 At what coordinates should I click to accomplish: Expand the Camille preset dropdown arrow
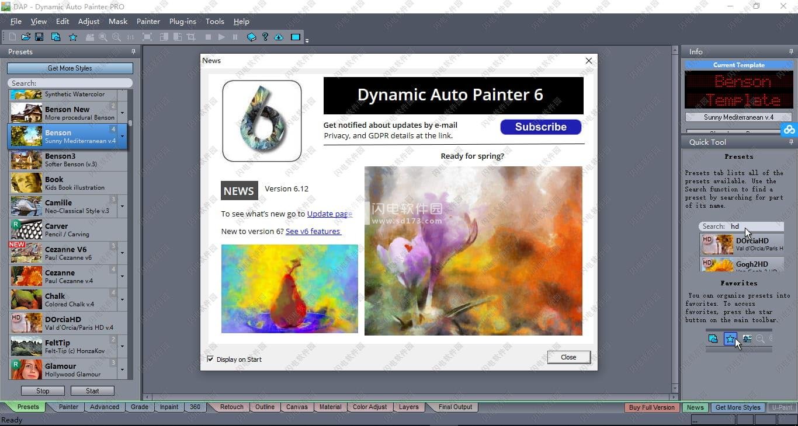[122, 206]
